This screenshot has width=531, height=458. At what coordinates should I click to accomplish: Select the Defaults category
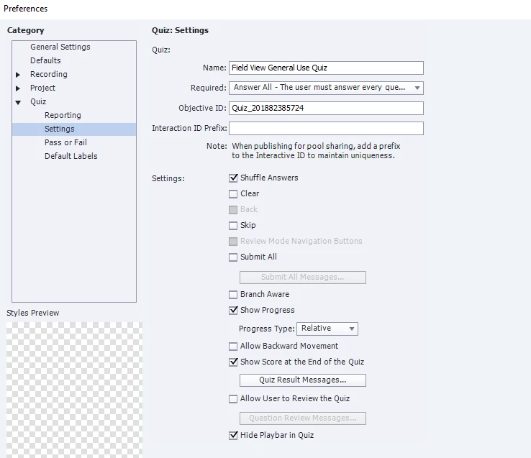tap(45, 60)
